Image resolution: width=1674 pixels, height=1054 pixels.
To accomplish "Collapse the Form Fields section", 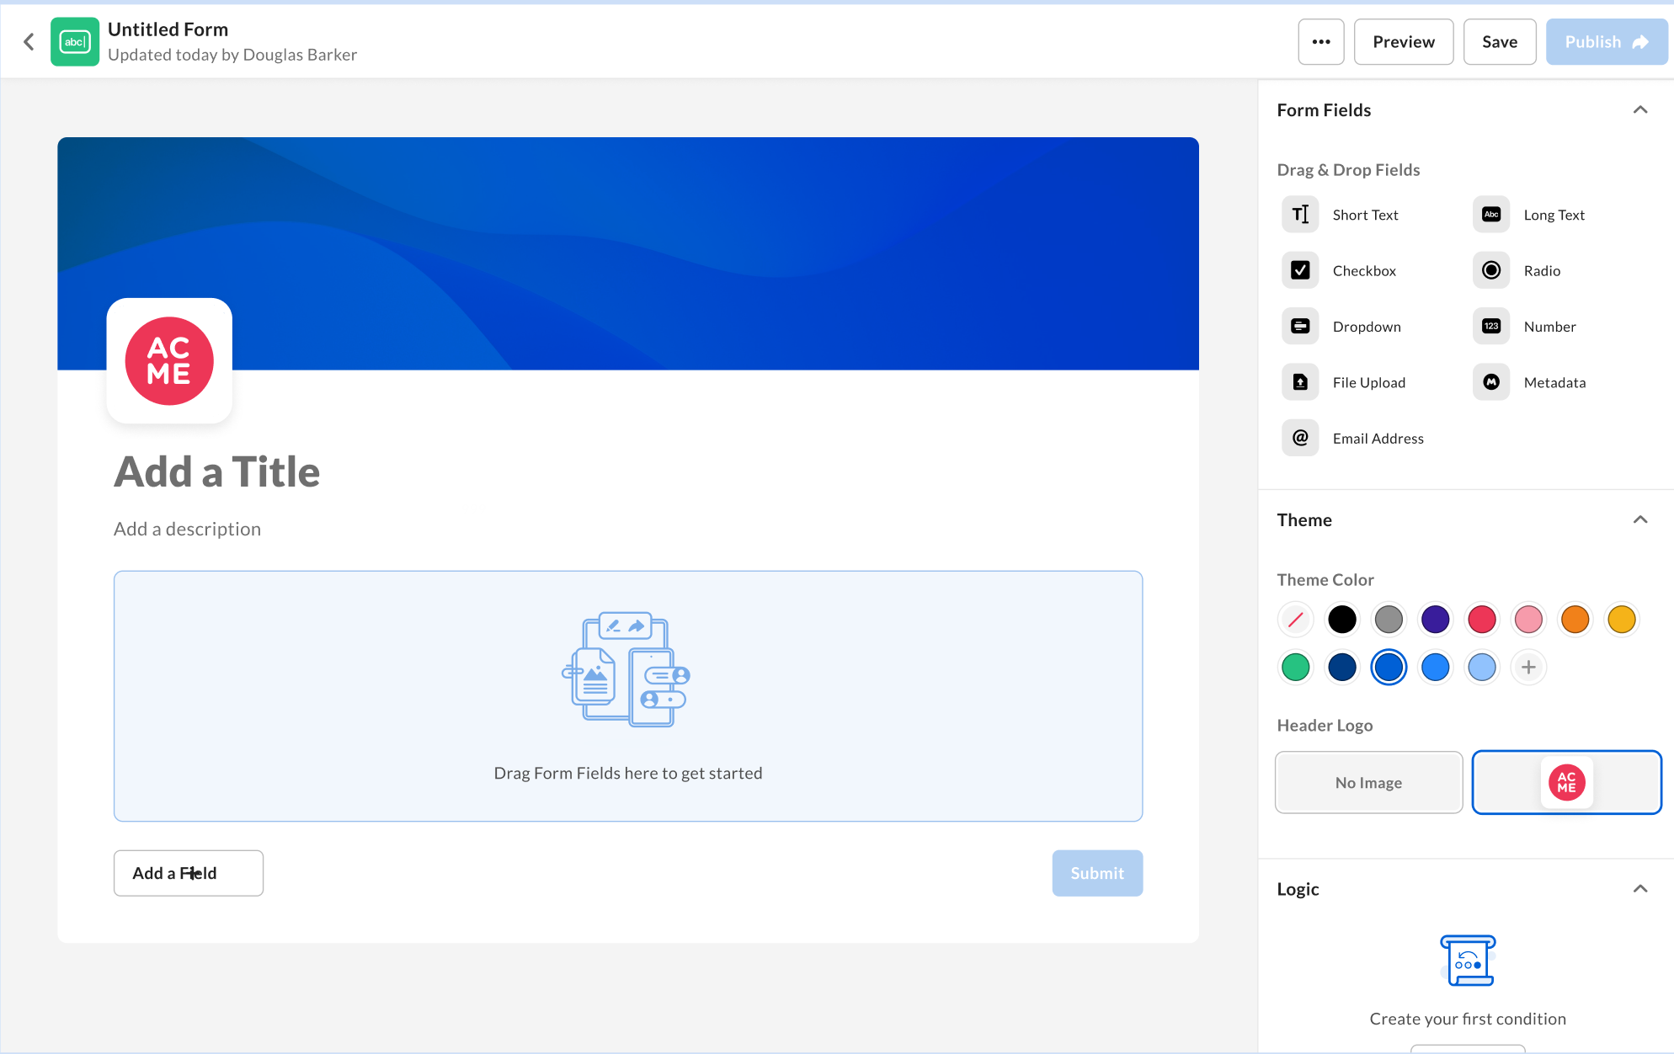I will (1639, 110).
